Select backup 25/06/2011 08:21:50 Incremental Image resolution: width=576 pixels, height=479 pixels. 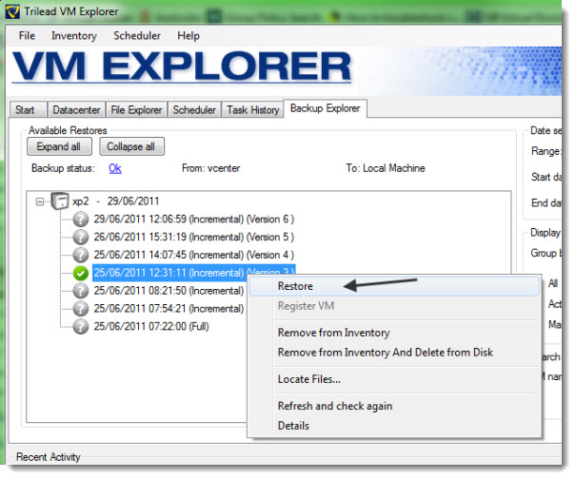(169, 291)
